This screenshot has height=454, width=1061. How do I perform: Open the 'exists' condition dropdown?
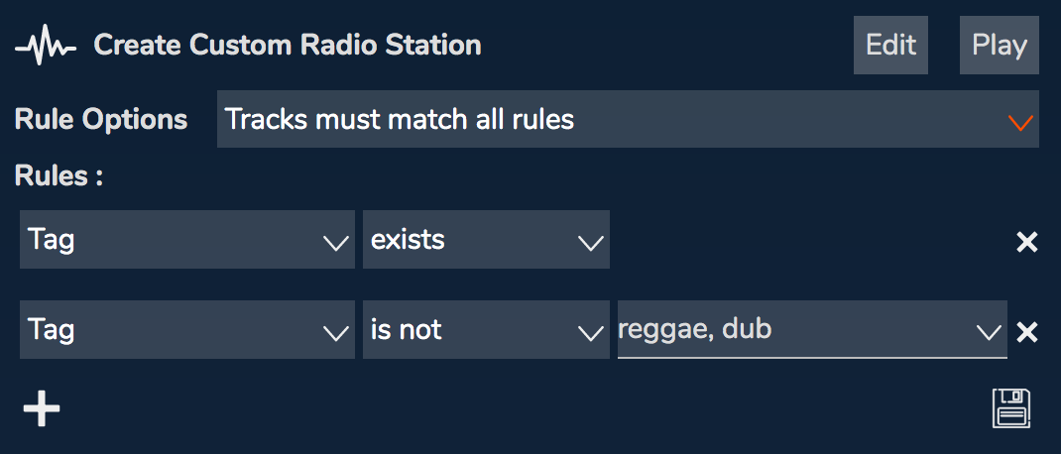pyautogui.click(x=486, y=240)
